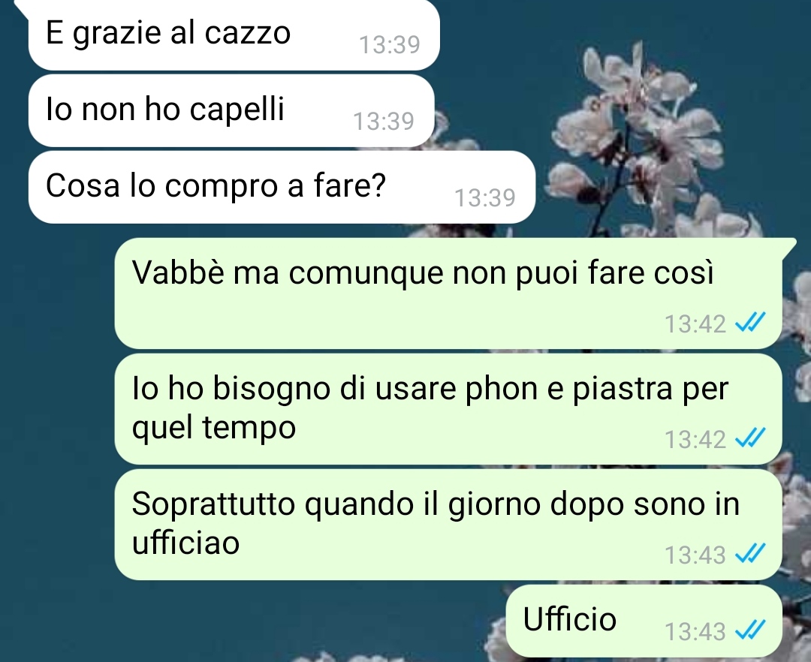Tap the 'phon e piastra' message bubble

(x=448, y=409)
